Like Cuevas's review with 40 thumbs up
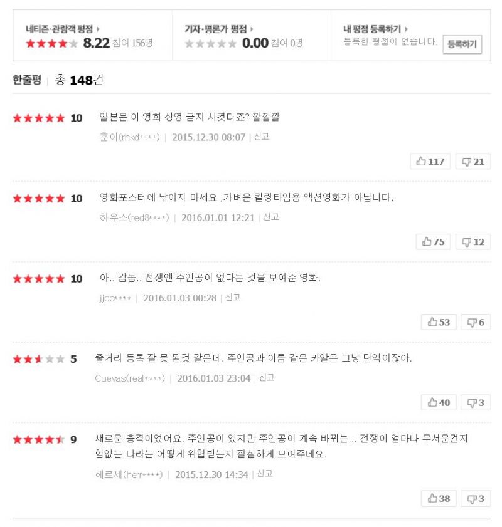 [439, 403]
